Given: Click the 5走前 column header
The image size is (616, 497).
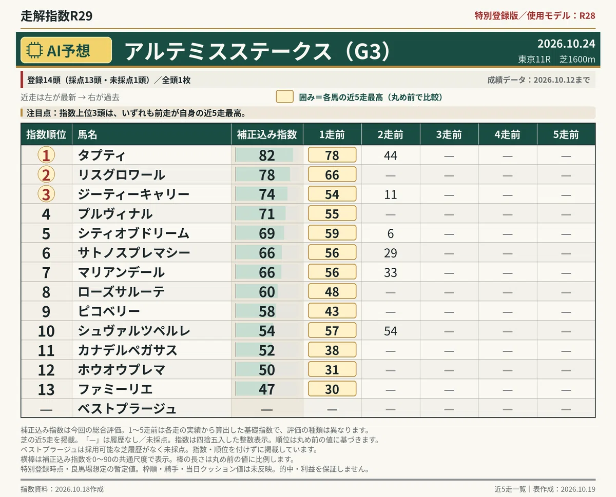Looking at the screenshot, I should click(566, 134).
